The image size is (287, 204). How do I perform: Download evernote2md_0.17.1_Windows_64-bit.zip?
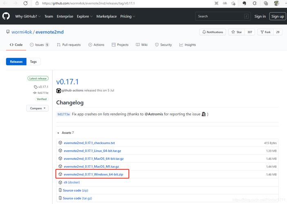(x=93, y=174)
